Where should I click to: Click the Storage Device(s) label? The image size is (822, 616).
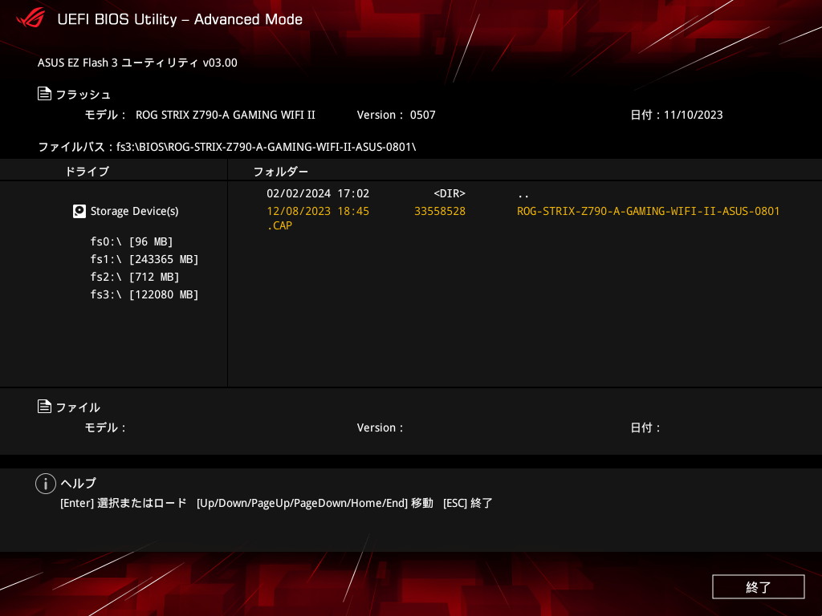tap(134, 211)
